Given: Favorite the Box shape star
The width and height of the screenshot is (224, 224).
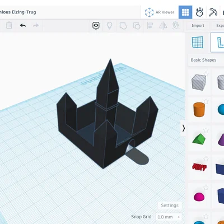Looking at the screenshot, I should 206,73.
